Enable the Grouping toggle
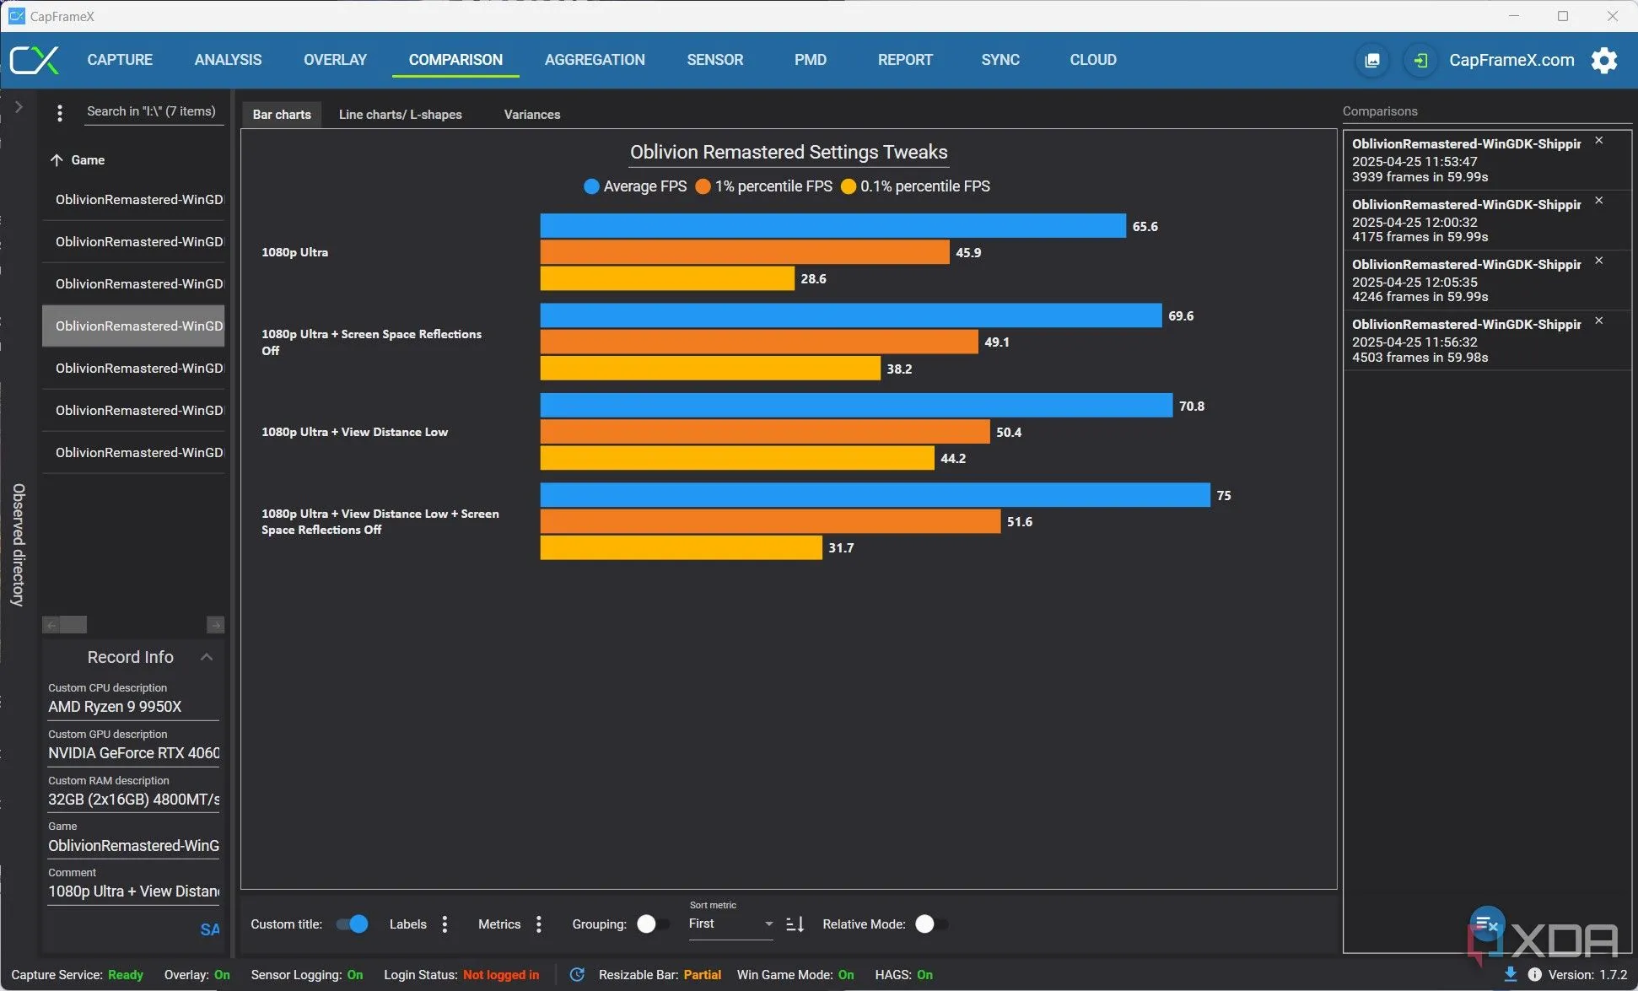This screenshot has width=1638, height=991. point(653,924)
